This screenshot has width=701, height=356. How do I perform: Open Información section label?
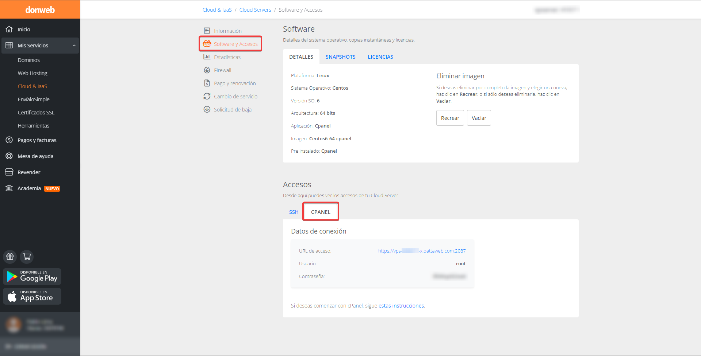tap(228, 31)
